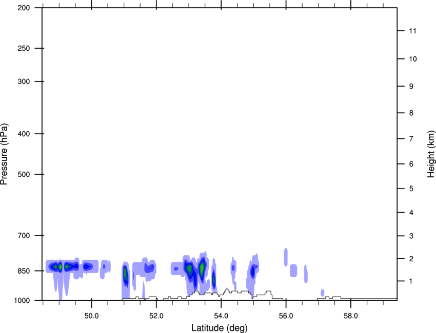This screenshot has width=436, height=333.
Task: Pick the 4 km height label
Action: 411,213
